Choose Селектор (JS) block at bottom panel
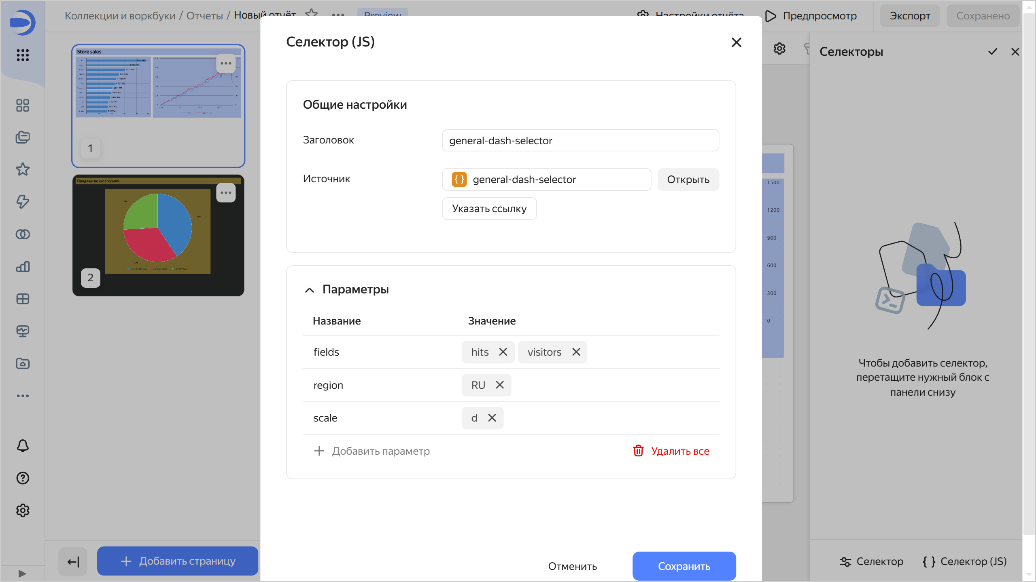 (x=965, y=561)
